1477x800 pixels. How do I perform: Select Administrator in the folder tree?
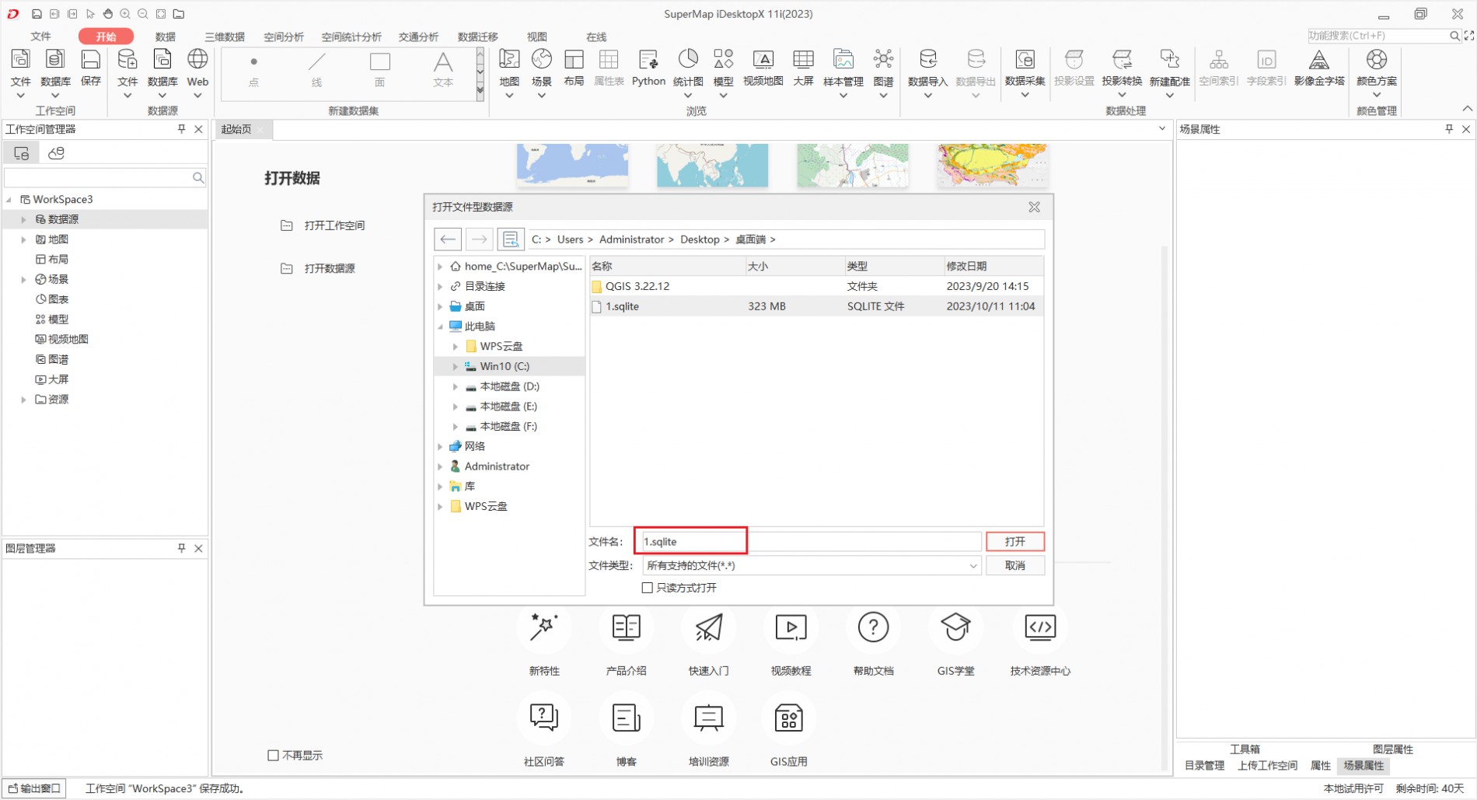(x=497, y=466)
